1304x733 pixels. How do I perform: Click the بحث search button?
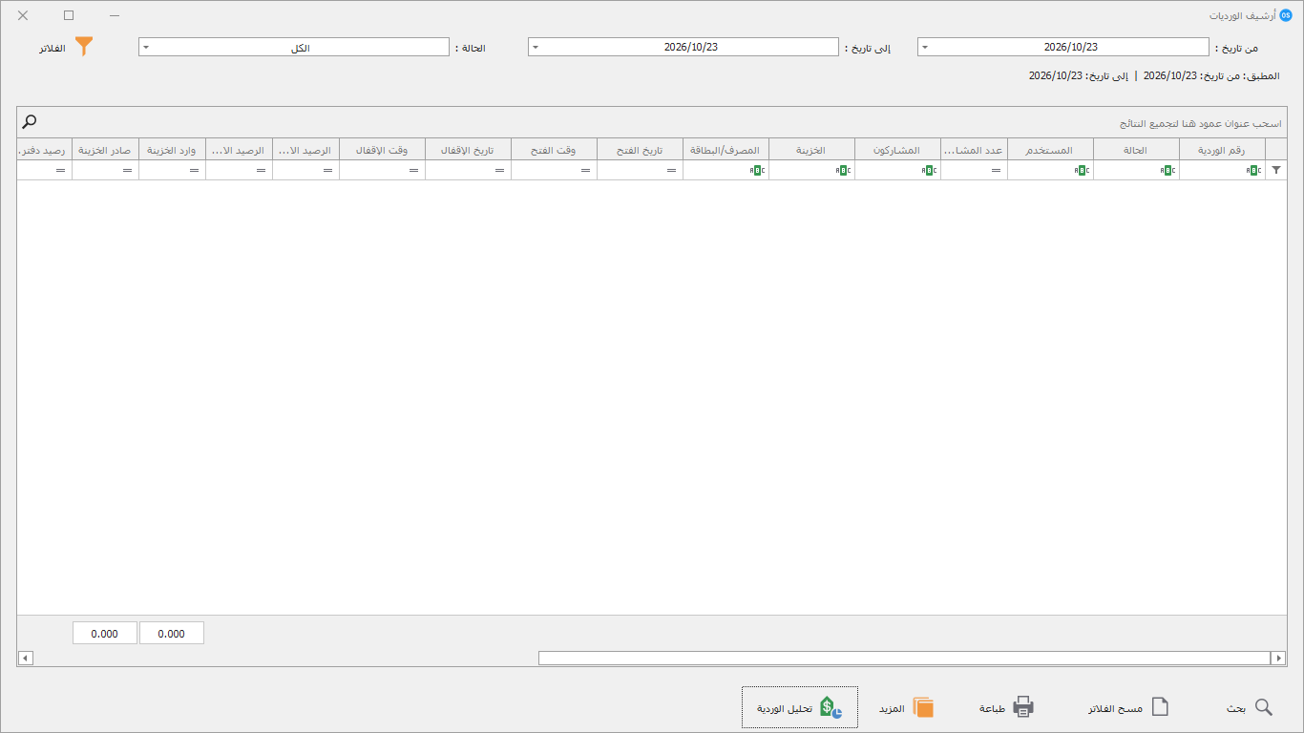click(1251, 707)
